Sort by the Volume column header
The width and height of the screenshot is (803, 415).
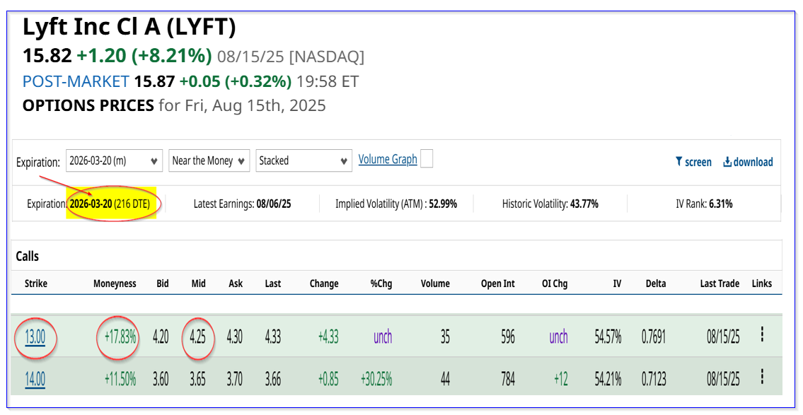point(435,284)
